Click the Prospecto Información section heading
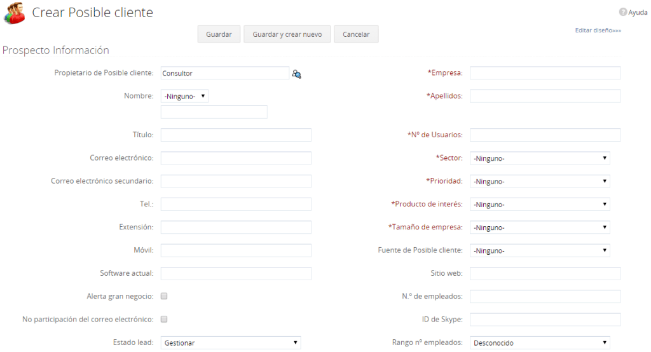The image size is (651, 352). (x=56, y=50)
